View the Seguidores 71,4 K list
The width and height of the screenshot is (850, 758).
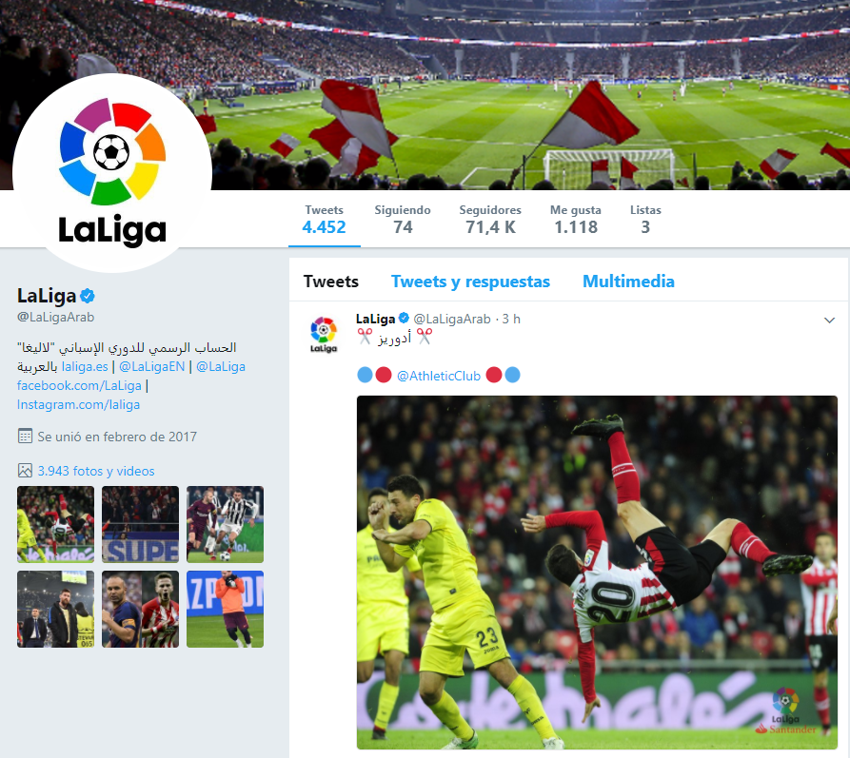click(490, 219)
